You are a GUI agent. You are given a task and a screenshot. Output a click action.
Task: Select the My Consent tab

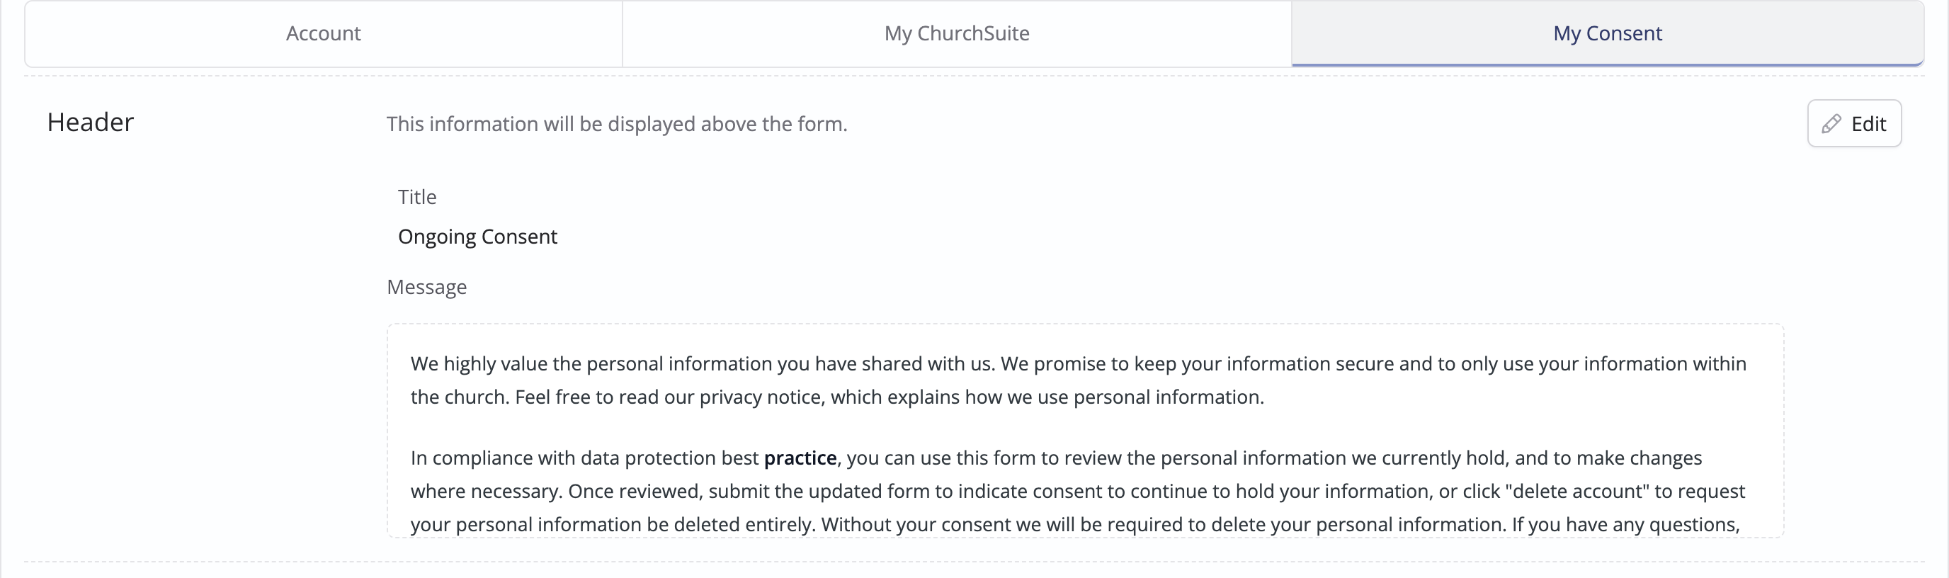coord(1607,33)
